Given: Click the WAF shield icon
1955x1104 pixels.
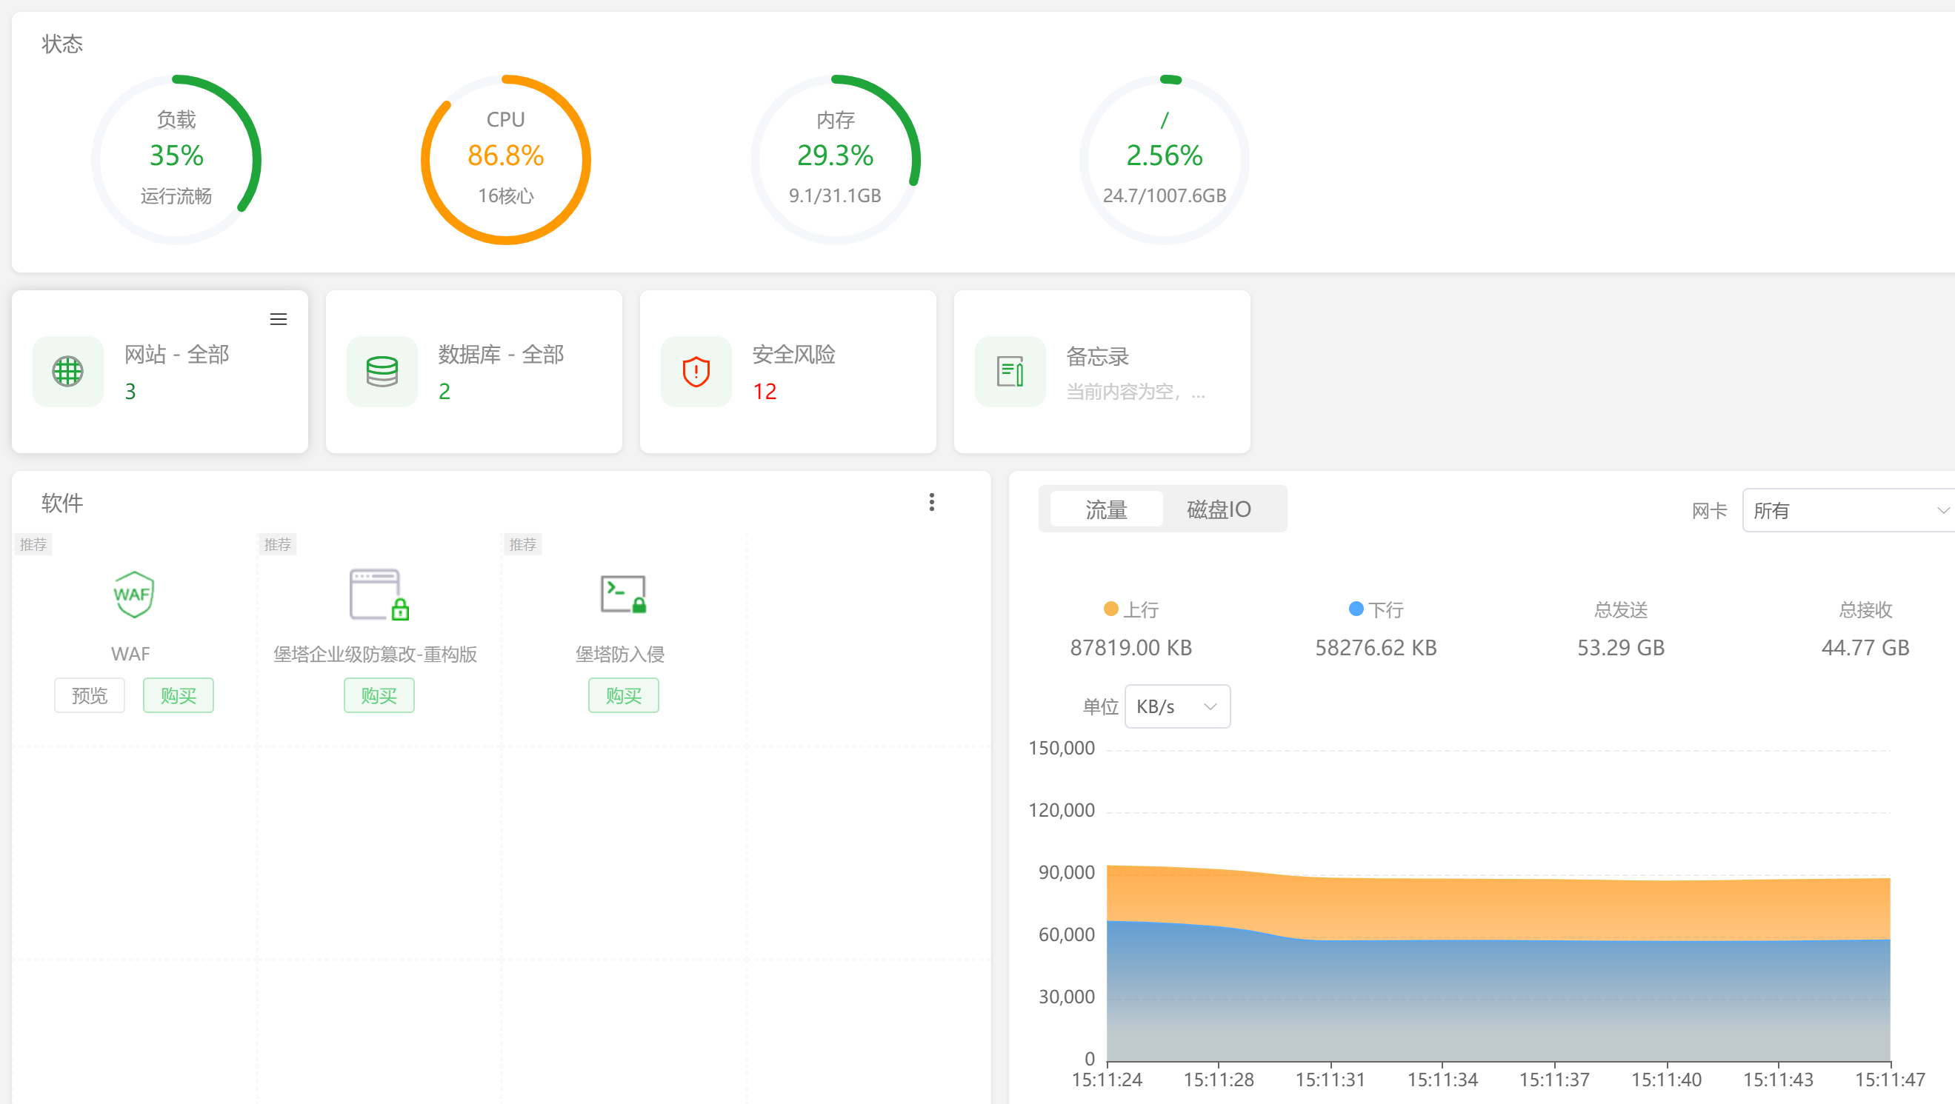Looking at the screenshot, I should 133,595.
